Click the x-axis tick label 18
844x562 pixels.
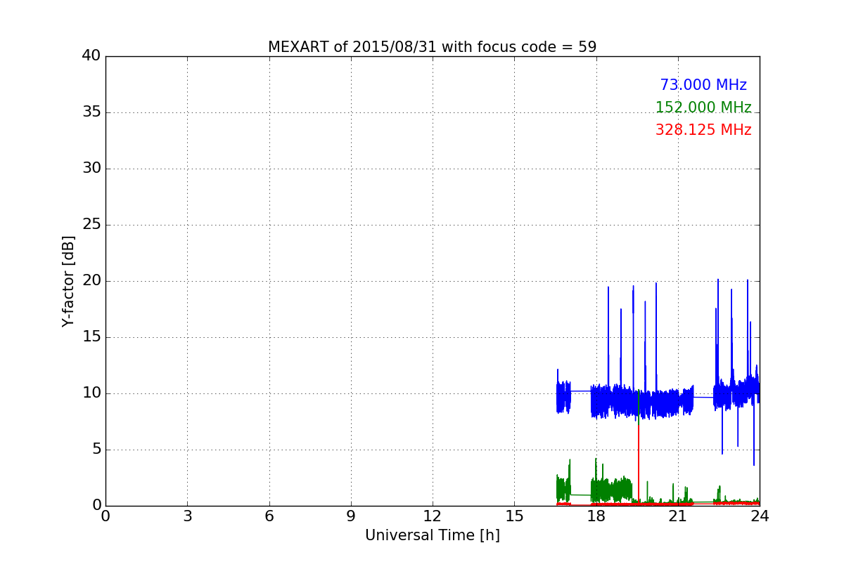[596, 516]
